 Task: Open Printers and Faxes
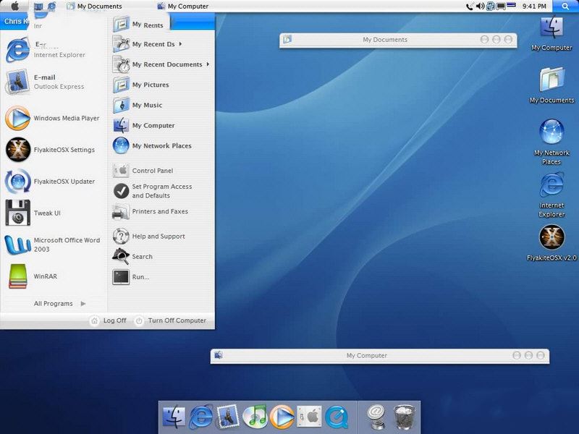[151, 211]
